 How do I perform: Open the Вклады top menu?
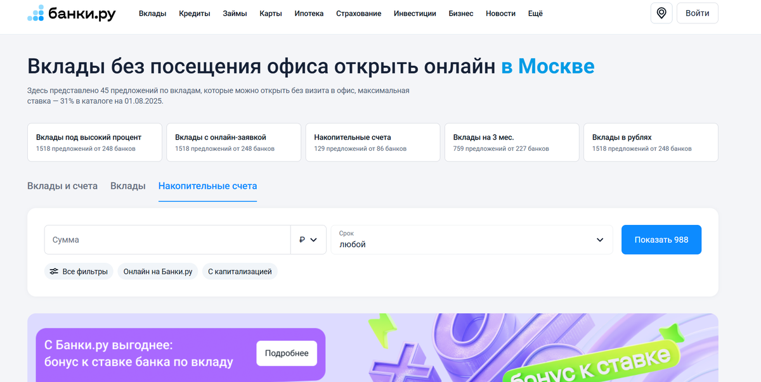click(152, 13)
